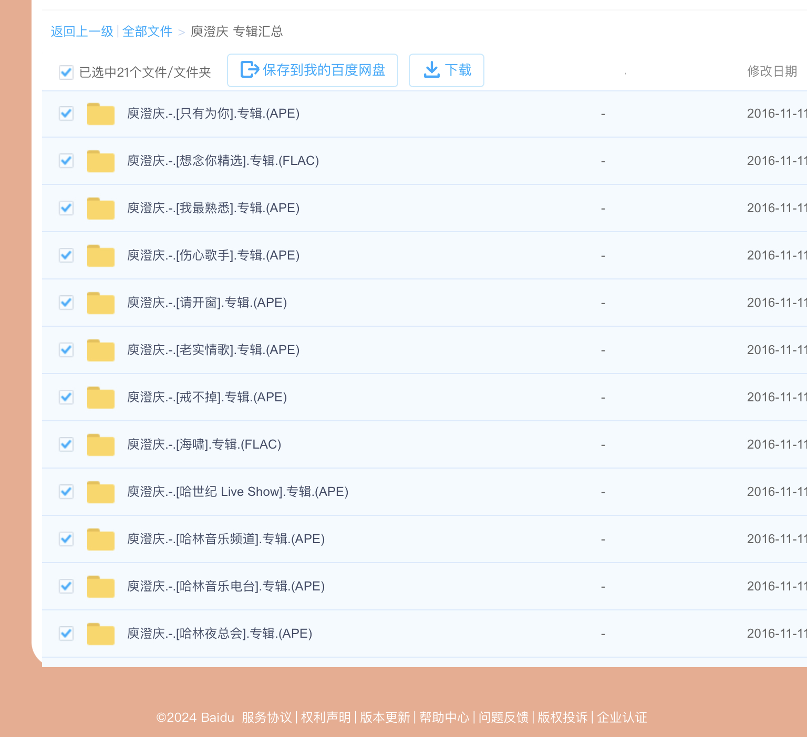Screen dimensions: 807x737
Task: Click folder icon for 哈世纪 Live Show album
Action: [101, 492]
